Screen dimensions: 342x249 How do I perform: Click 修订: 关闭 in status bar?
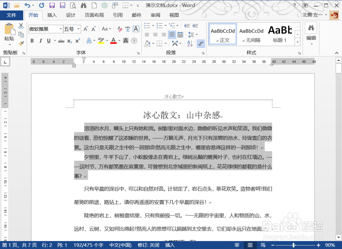pos(148,245)
